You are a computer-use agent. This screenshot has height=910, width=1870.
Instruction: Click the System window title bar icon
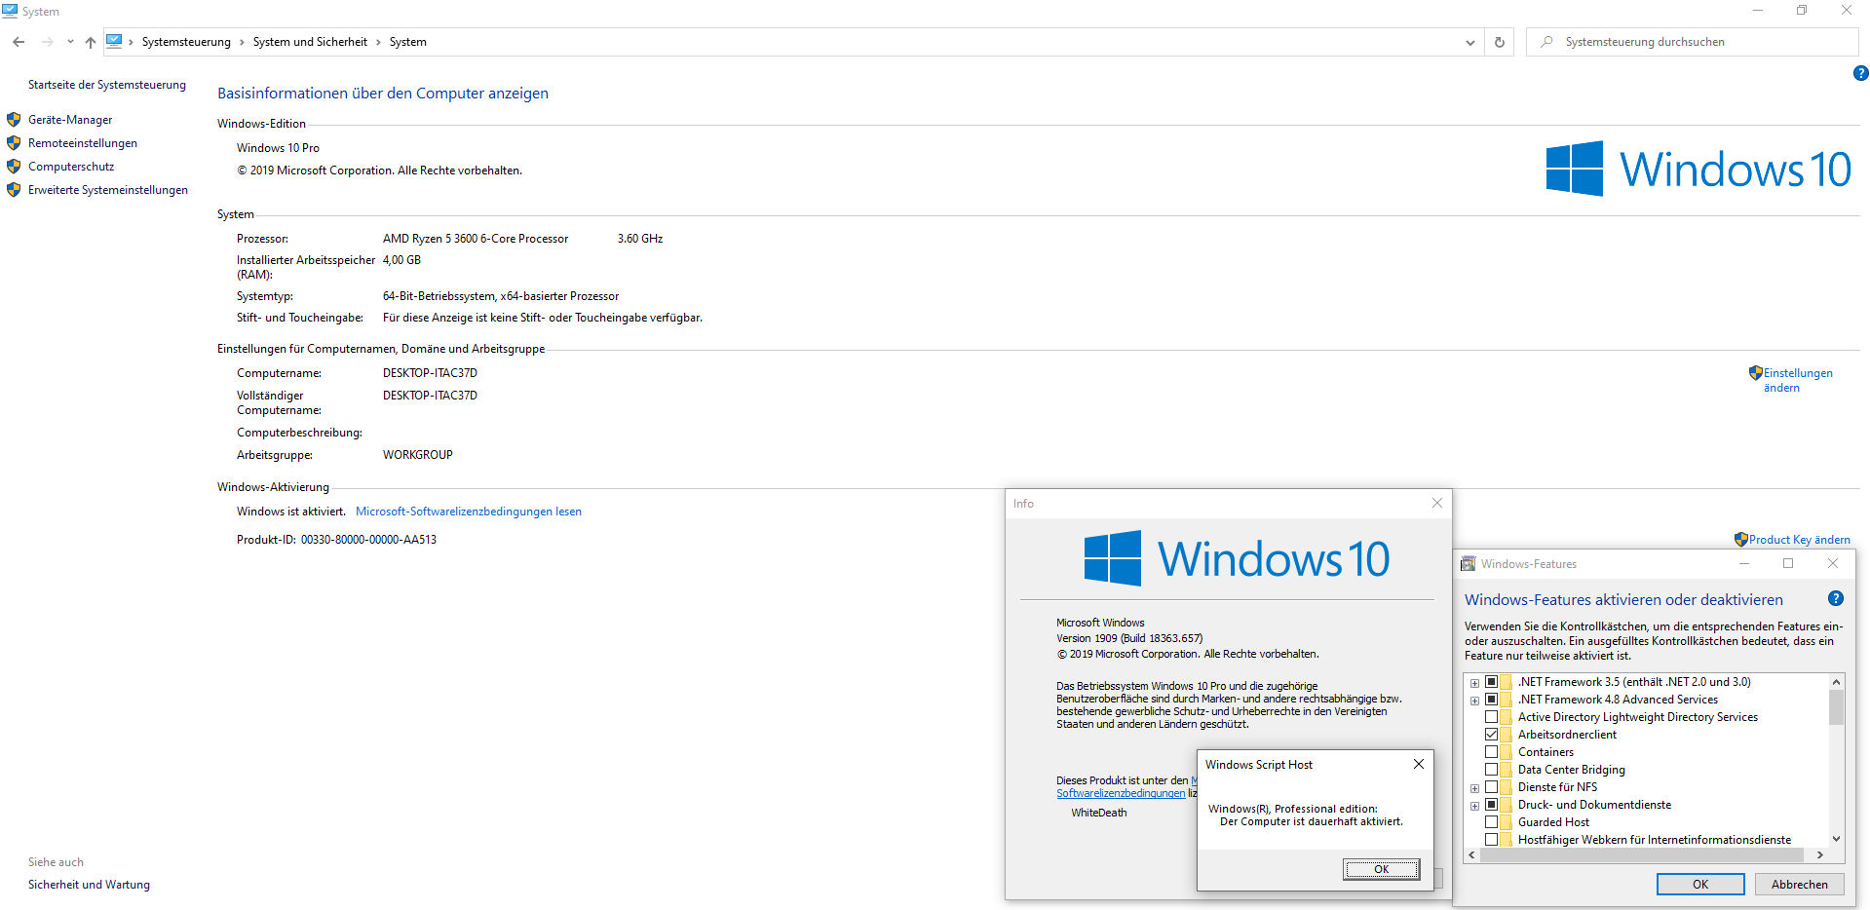coord(10,11)
